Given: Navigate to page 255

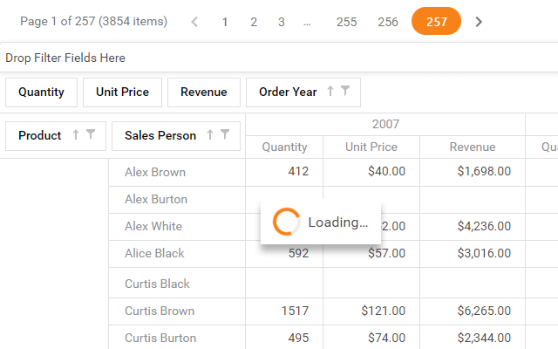Looking at the screenshot, I should click(346, 22).
